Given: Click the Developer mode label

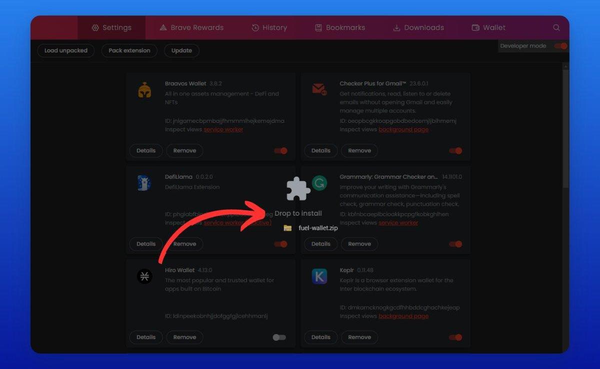Looking at the screenshot, I should click(523, 46).
